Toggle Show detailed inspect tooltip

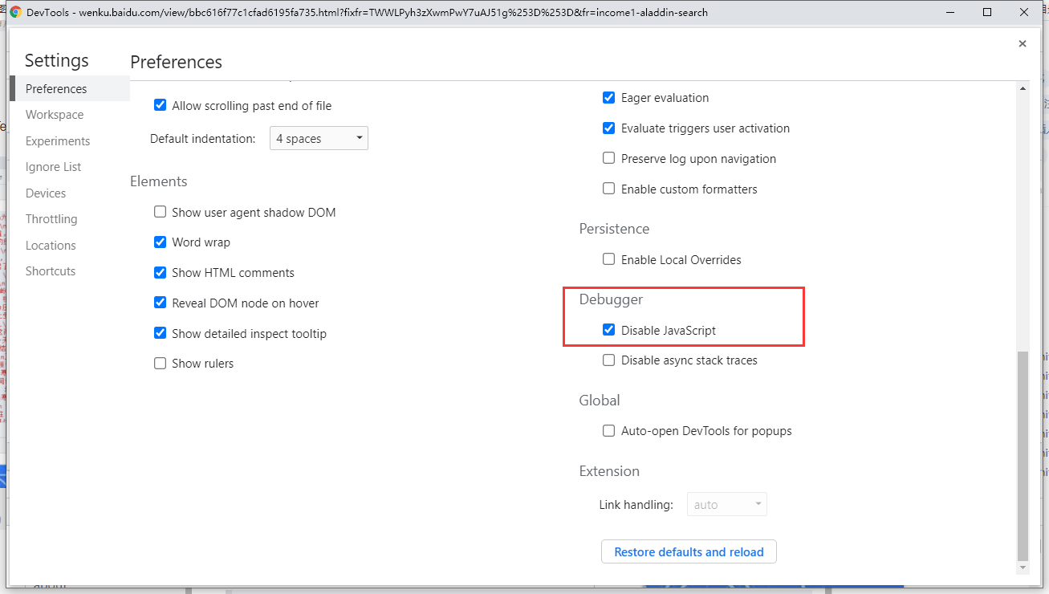(x=160, y=333)
